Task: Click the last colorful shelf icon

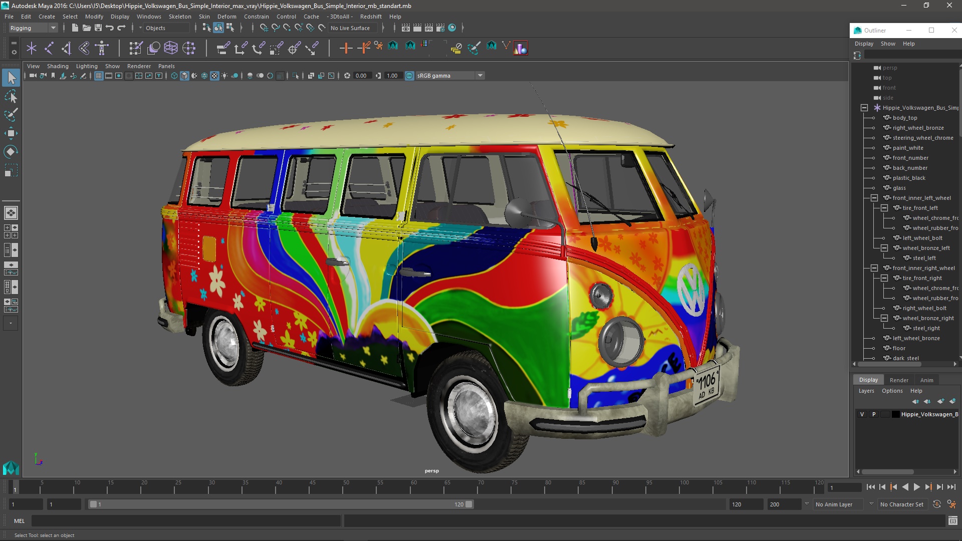Action: (x=521, y=48)
